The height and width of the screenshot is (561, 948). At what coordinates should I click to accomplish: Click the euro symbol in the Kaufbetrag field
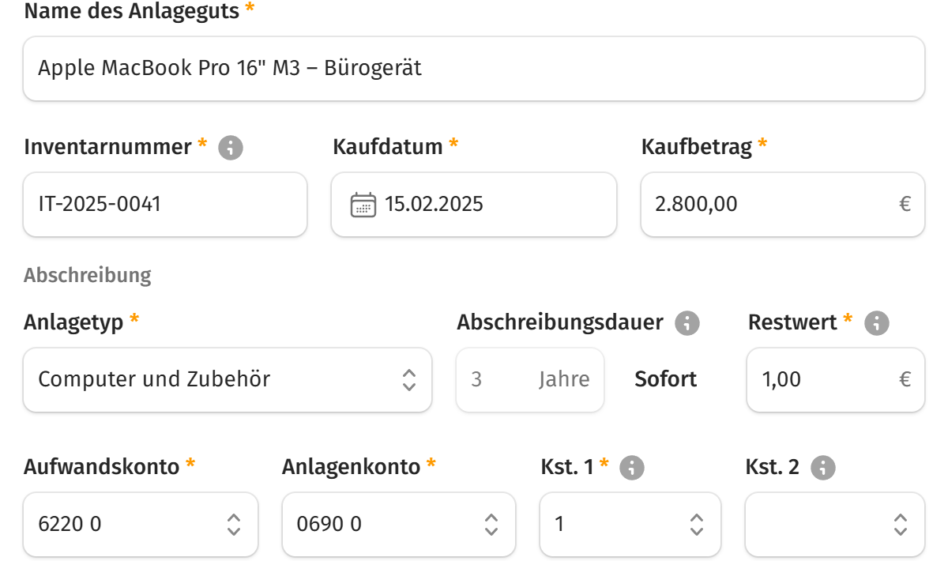click(x=906, y=204)
